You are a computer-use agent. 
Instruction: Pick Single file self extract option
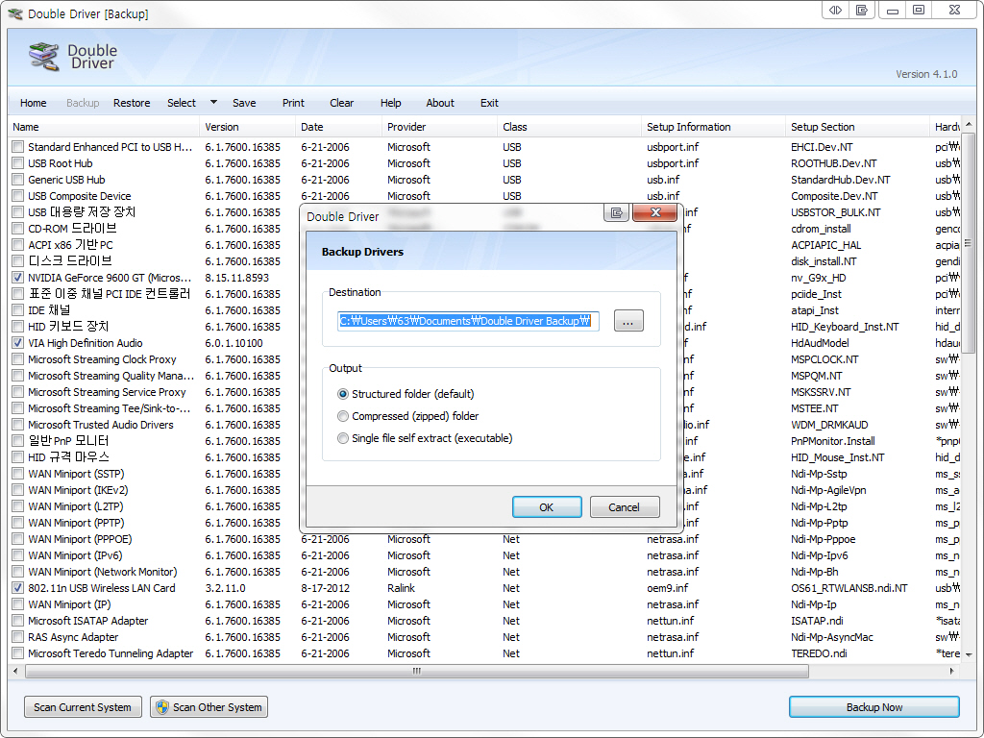[343, 438]
